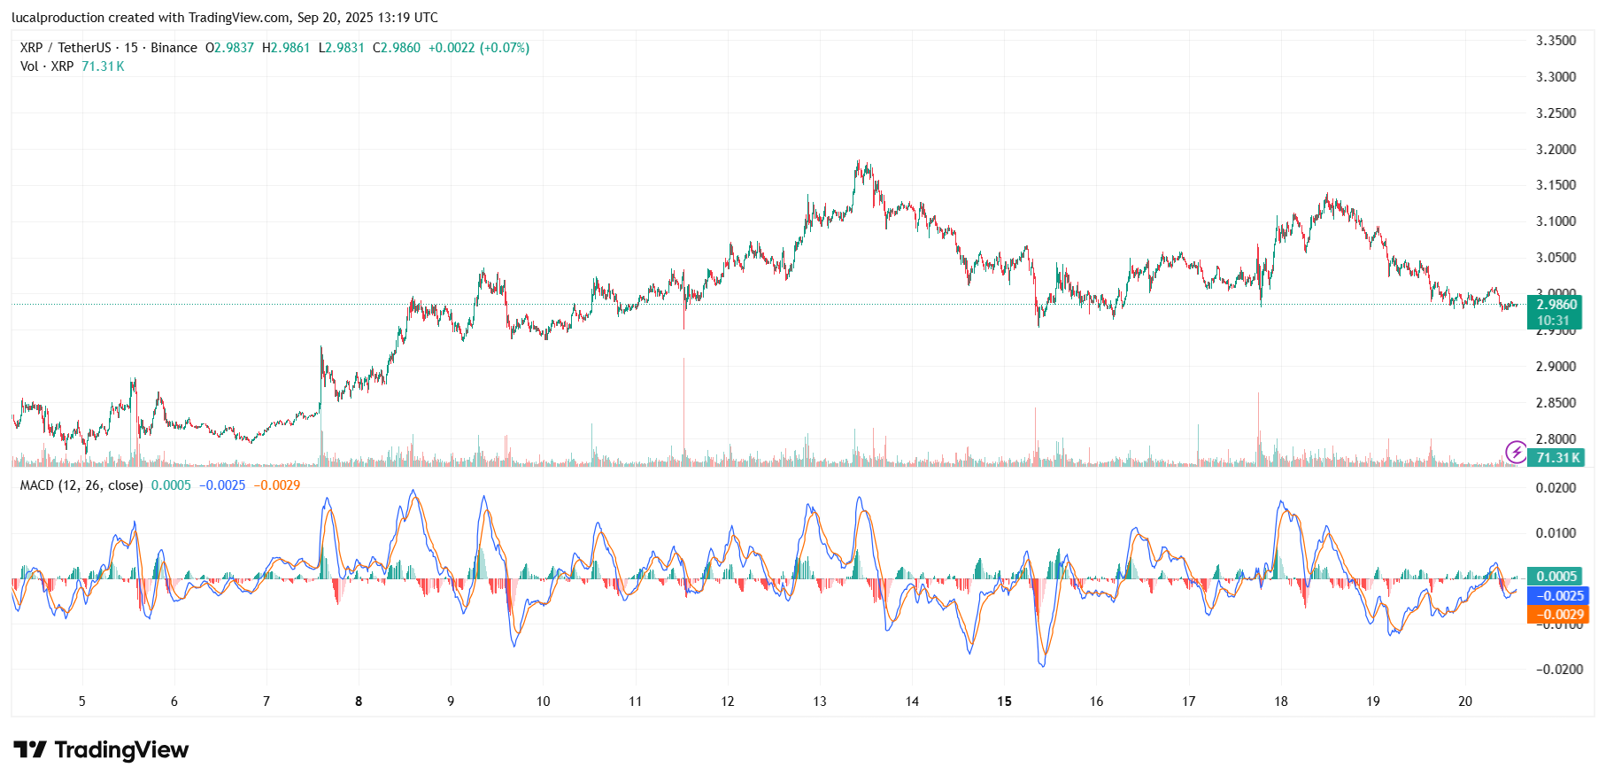The width and height of the screenshot is (1606, 783).
Task: Select the open value O2.9837
Action: [230, 48]
